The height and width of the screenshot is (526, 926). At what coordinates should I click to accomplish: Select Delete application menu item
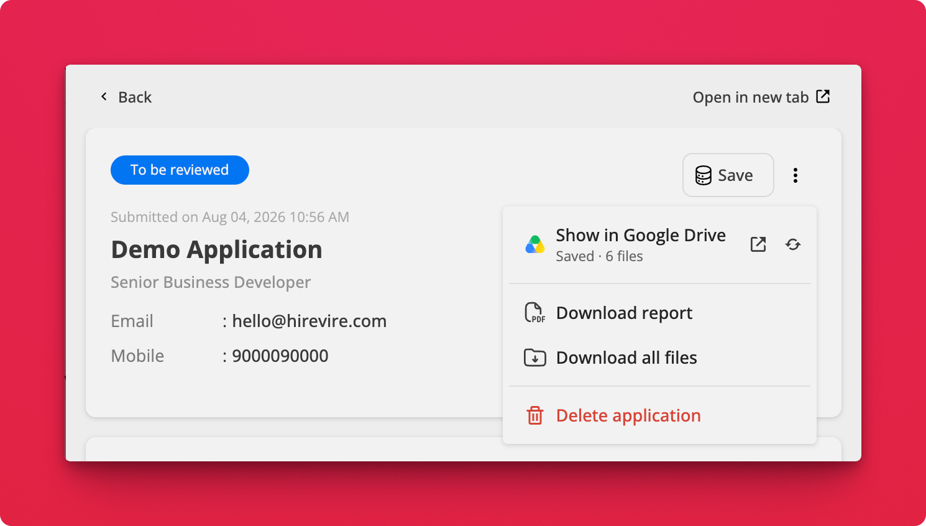(659, 415)
